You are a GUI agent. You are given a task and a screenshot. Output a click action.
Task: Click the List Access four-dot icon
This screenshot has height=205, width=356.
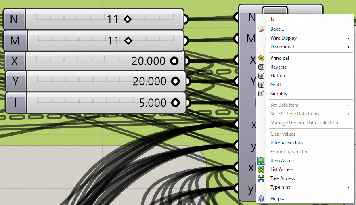(261, 169)
